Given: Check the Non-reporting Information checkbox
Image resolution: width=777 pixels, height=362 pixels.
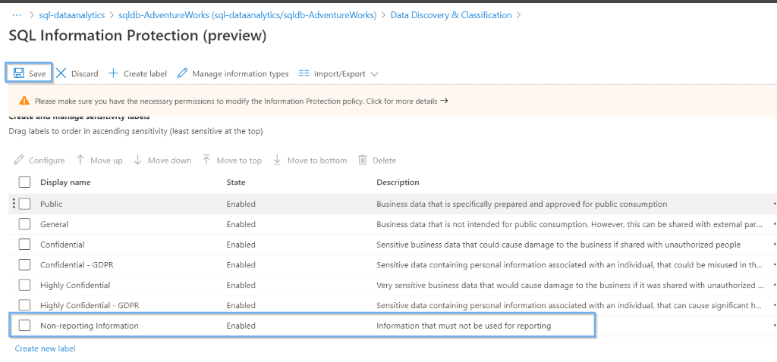Looking at the screenshot, I should [24, 326].
